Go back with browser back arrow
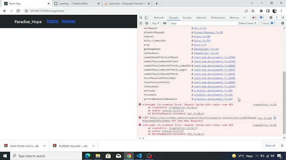This screenshot has height=160, width=286. (x=4, y=11)
